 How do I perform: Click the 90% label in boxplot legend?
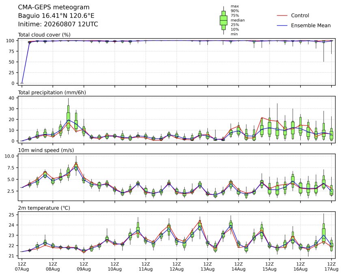pyautogui.click(x=235, y=11)
